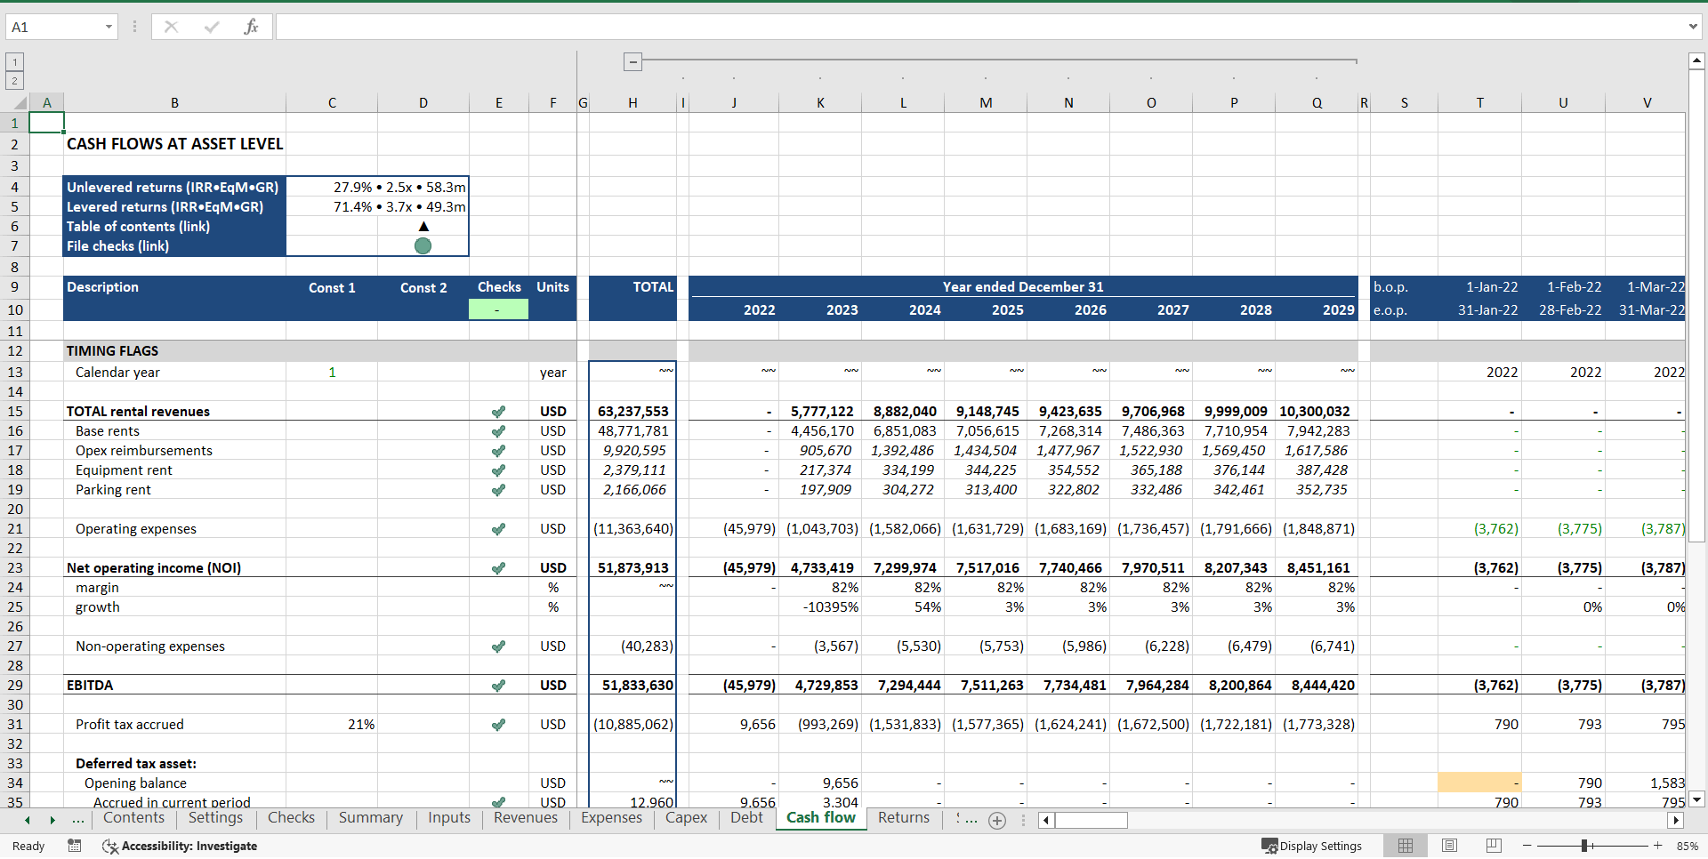Click the checkmark in Profit tax accrued row
The height and width of the screenshot is (859, 1708).
(498, 725)
